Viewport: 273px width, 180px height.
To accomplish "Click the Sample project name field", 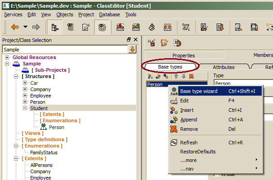I will pyautogui.click(x=65, y=50).
